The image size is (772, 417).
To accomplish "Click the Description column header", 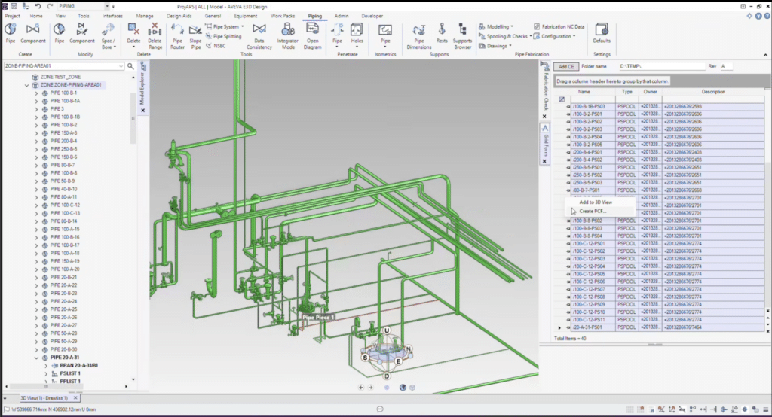I will pos(713,92).
